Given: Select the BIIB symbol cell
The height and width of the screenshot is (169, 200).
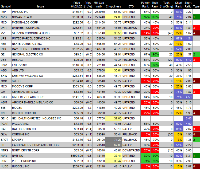Looking at the screenshot, I should (6, 108).
